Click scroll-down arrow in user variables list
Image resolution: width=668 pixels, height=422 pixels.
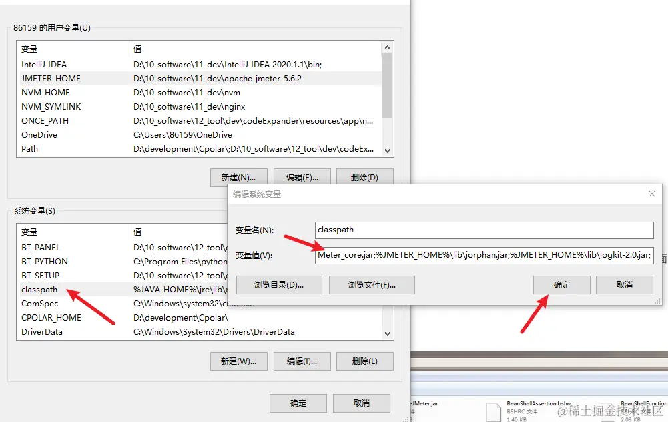point(387,150)
